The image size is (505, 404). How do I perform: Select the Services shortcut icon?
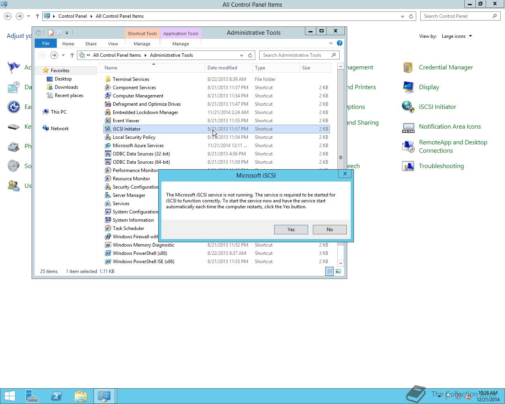click(x=108, y=204)
